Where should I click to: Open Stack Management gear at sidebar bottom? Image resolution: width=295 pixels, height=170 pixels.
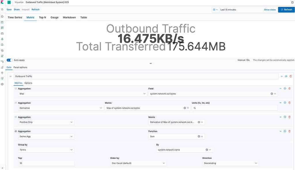tap(2, 84)
